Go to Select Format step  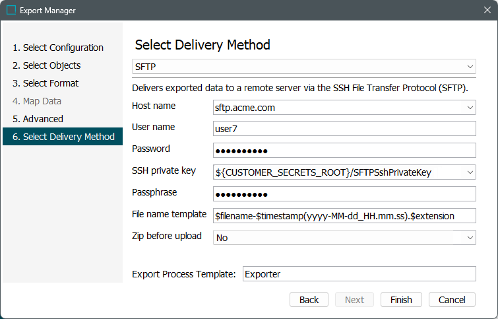(46, 83)
